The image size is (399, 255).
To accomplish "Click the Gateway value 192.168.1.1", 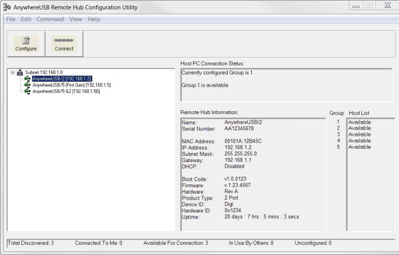I will 238,160.
